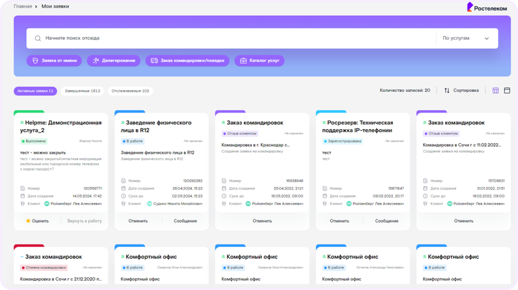Open "Helpme: Демонстрационная услуга_2" card title

click(x=61, y=126)
